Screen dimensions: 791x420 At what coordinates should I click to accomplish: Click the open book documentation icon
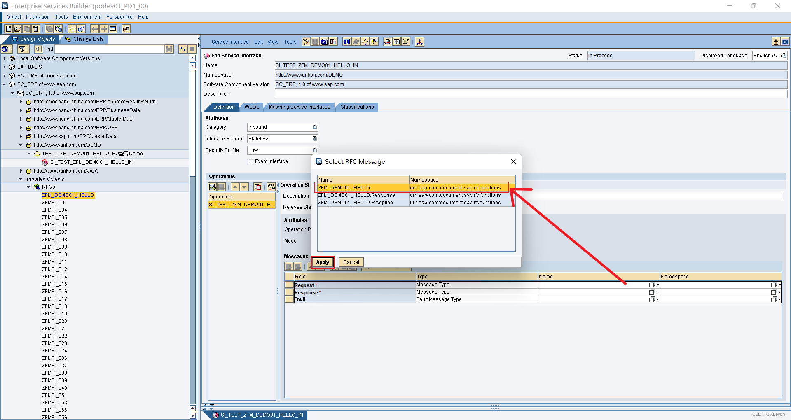pos(397,42)
